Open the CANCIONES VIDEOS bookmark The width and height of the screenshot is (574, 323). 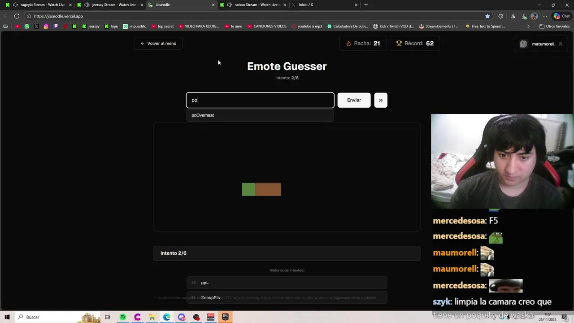[267, 26]
